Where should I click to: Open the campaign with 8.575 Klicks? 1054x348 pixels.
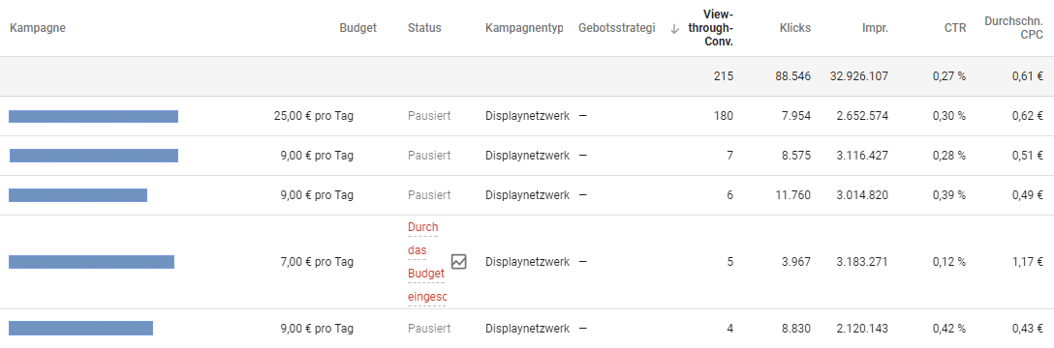pyautogui.click(x=93, y=156)
